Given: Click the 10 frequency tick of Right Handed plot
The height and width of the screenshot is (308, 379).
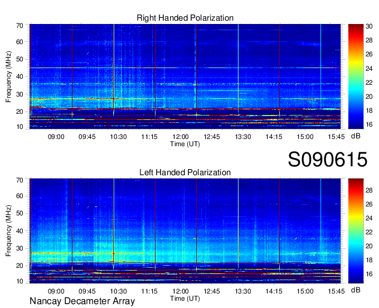Looking at the screenshot, I should 20,127.
